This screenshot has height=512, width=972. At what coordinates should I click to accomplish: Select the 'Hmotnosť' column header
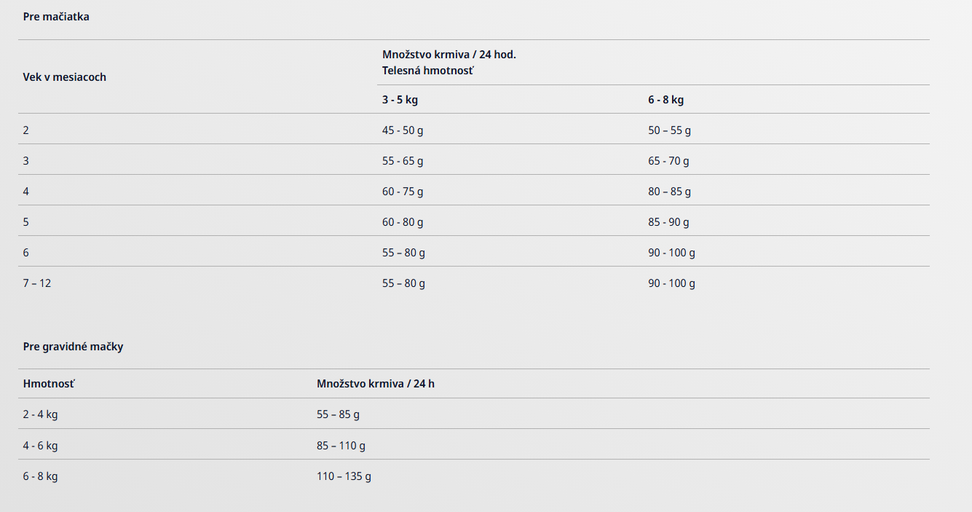coord(49,384)
